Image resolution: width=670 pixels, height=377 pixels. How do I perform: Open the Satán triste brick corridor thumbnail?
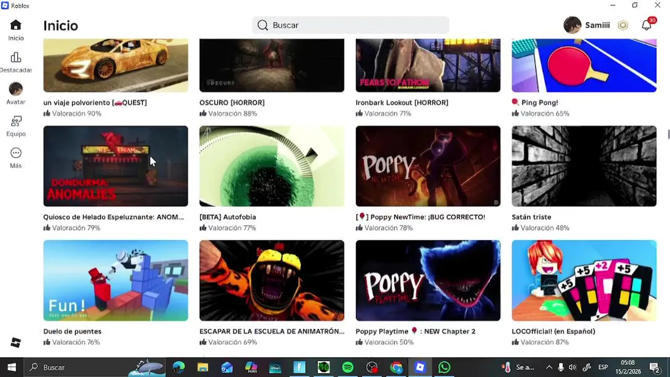(584, 166)
